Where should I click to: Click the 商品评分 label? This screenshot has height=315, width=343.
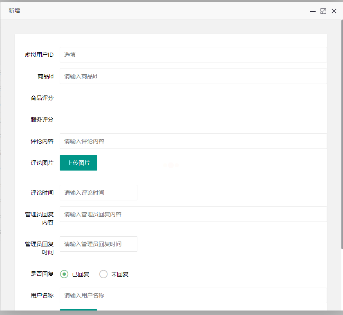(42, 98)
